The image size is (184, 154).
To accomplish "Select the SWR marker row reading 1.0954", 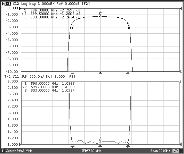I will [50, 91].
